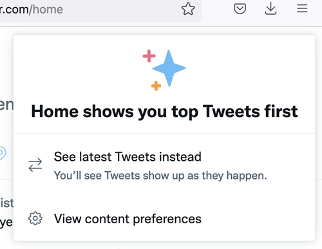This screenshot has width=322, height=249.
Task: Click the divider line below the popup heading
Action: click(x=164, y=133)
